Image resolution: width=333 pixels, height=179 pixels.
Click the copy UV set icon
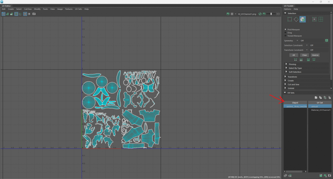coord(320,98)
